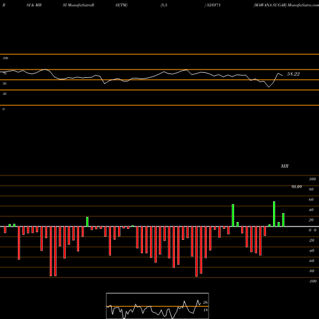Click the "(5,5" parameter text
This screenshot has height=319, width=319.
tap(164, 5)
